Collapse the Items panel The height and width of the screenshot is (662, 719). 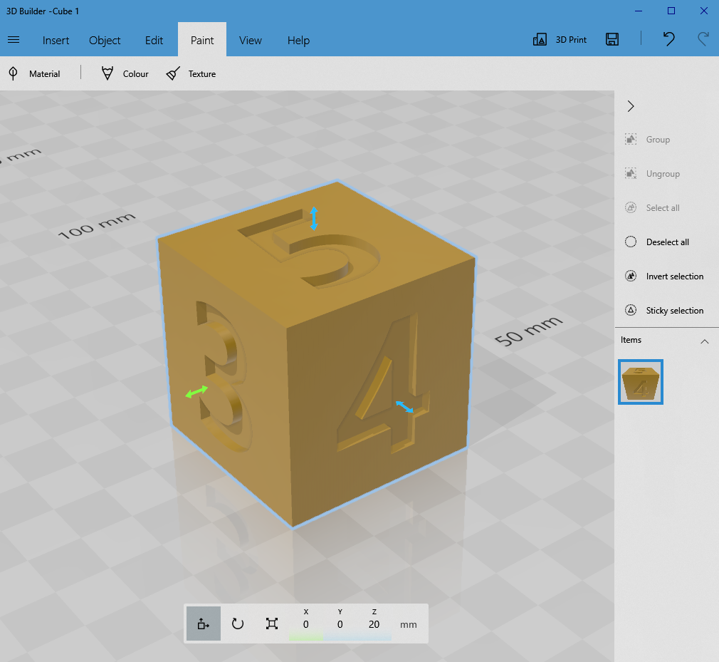[x=705, y=341]
